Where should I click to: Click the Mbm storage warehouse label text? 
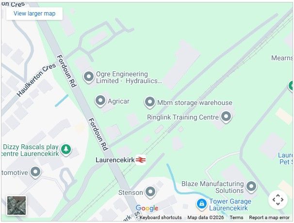pos(195,103)
